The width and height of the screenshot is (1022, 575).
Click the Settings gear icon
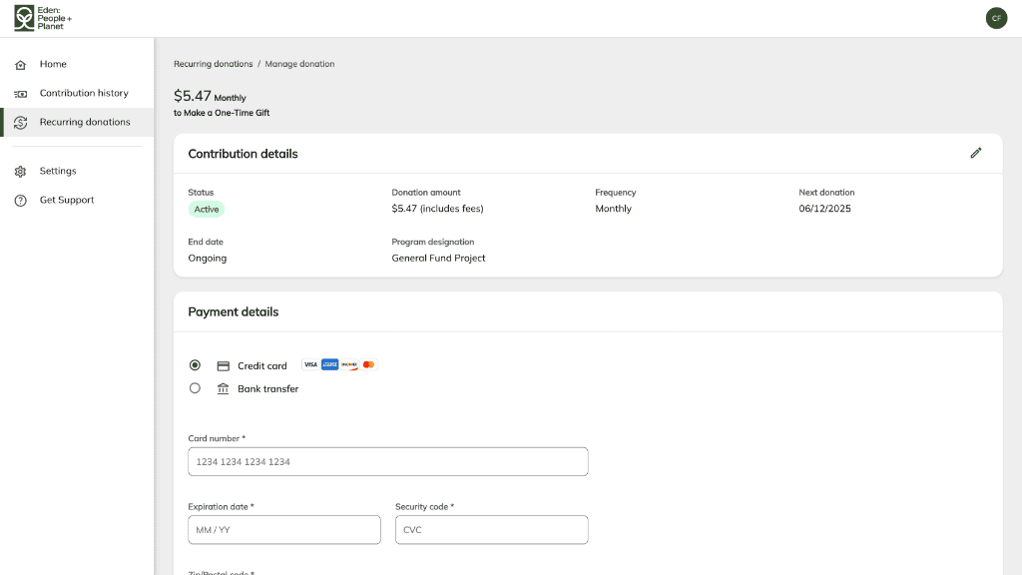20,172
